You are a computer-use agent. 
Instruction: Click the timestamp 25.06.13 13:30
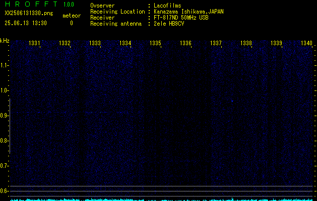click(x=26, y=23)
